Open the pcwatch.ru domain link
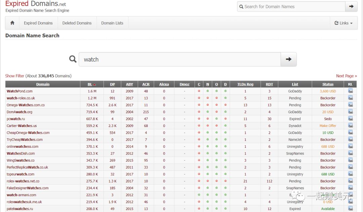 point(16,119)
